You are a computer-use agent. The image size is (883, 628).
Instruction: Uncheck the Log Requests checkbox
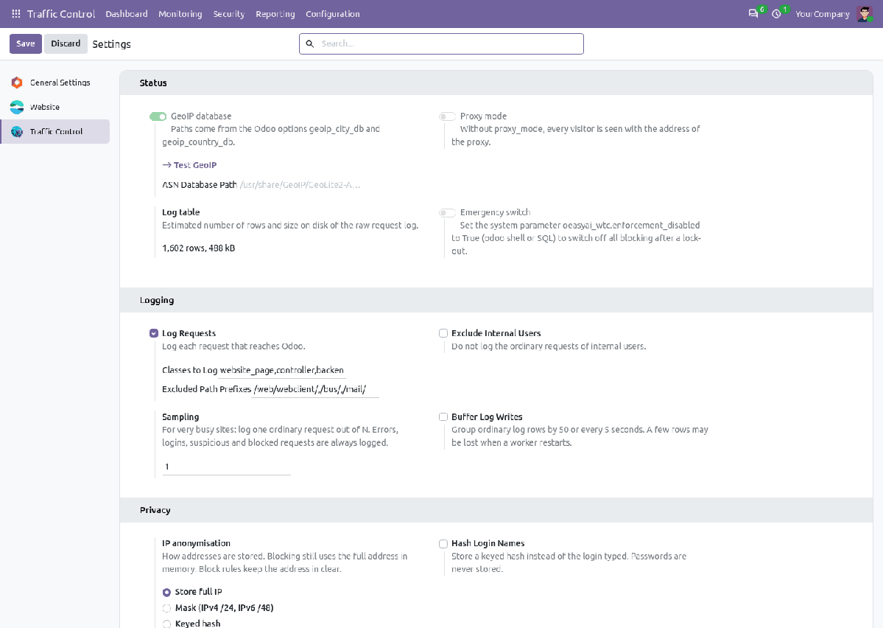point(154,333)
